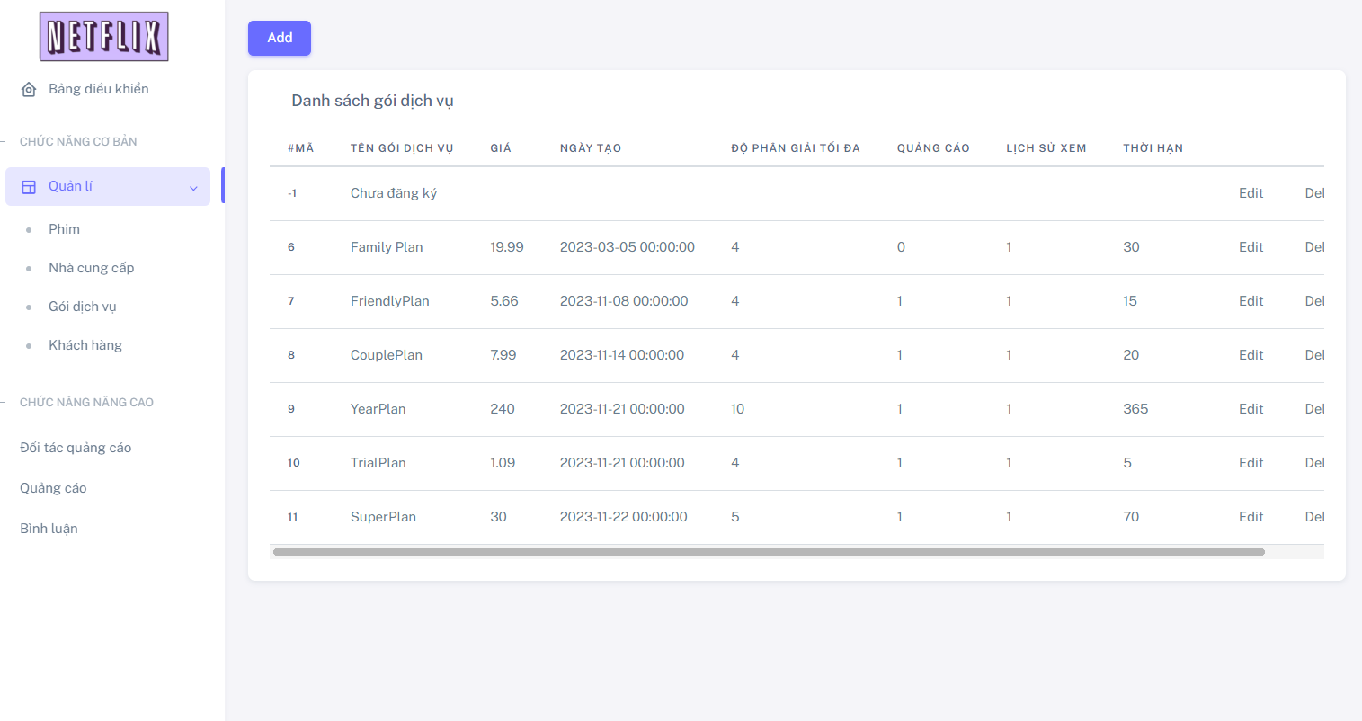Click the NGÀY TẠO column header

click(x=591, y=148)
